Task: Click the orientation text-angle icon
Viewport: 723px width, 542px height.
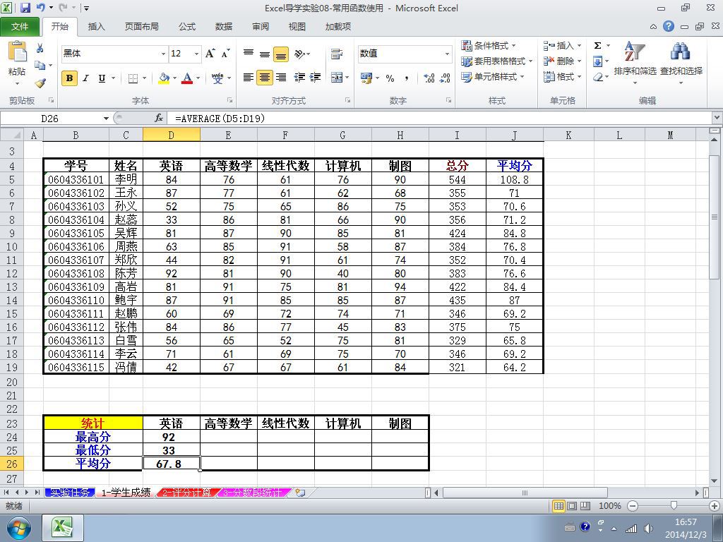Action: 300,54
